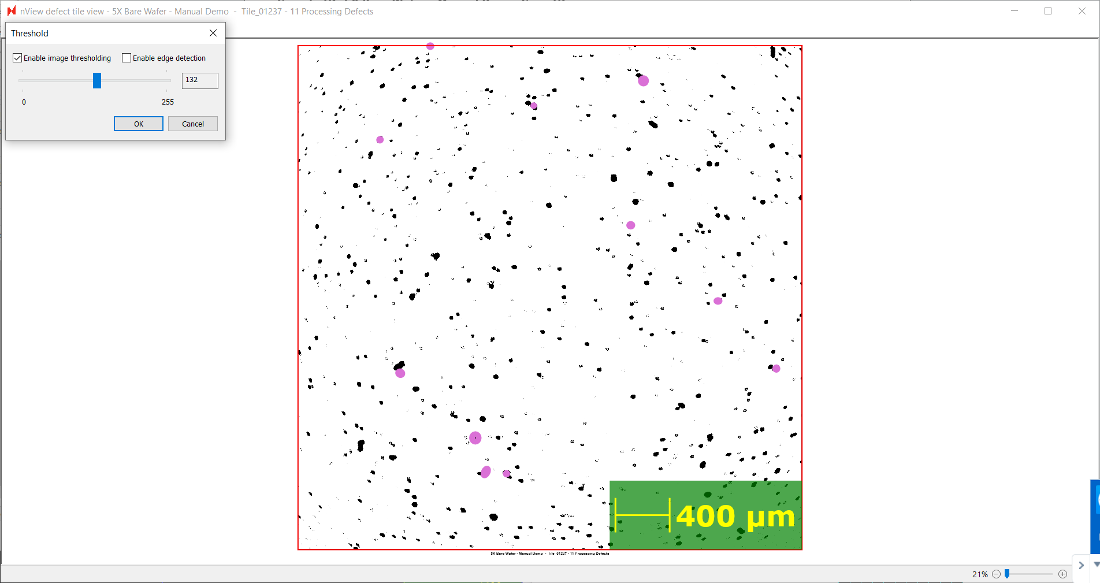This screenshot has width=1100, height=583.
Task: Expand the side panel using the chevron arrow
Action: [x=1082, y=566]
